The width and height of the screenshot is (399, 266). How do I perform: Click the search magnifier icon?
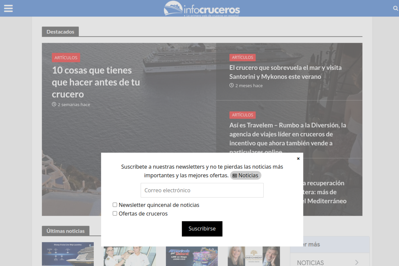click(396, 8)
